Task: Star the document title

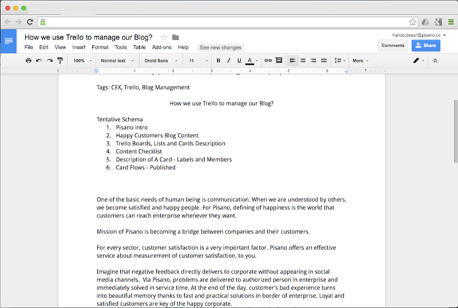Action: [164, 37]
